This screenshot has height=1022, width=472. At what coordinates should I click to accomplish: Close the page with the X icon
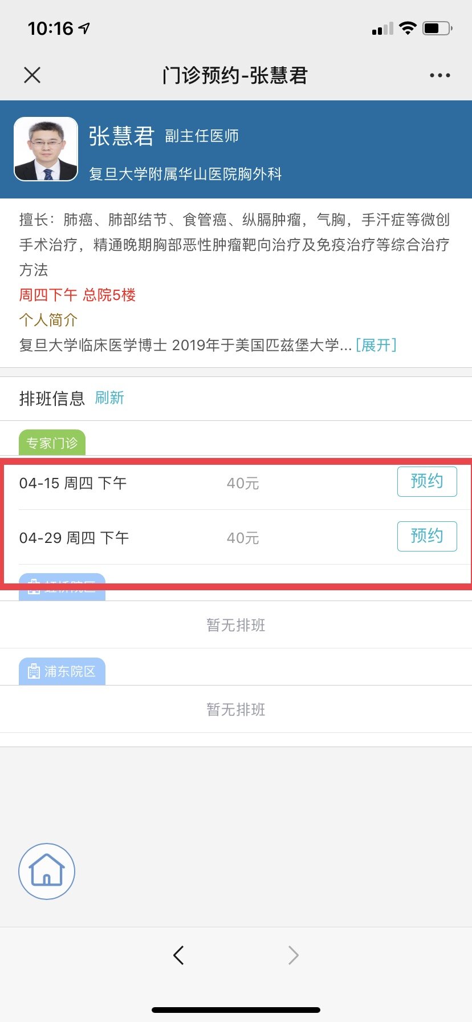pos(32,75)
